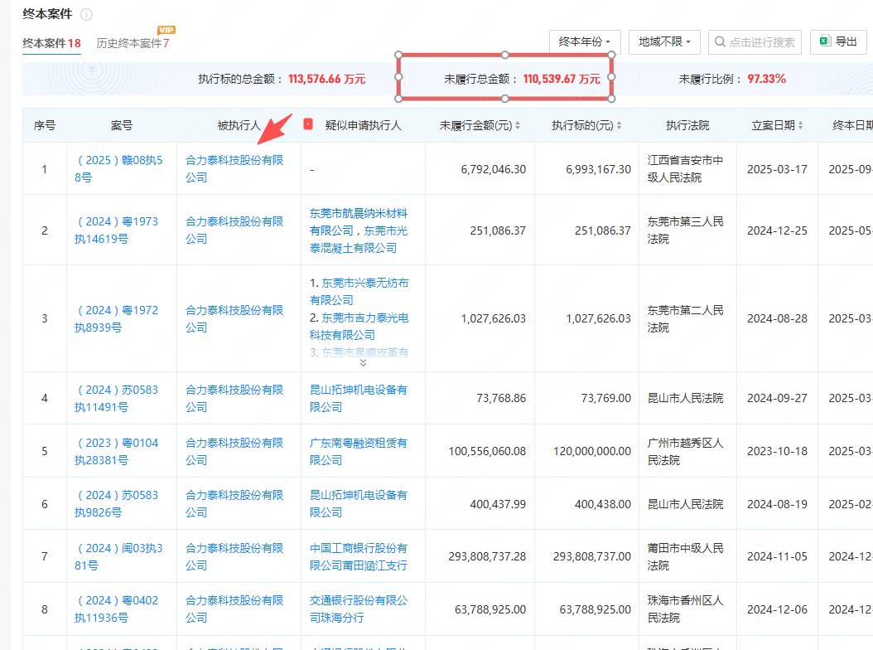Viewport: 873px width, 650px height.
Task: Click court 珠海市香洲区人民法院
Action: (685, 609)
